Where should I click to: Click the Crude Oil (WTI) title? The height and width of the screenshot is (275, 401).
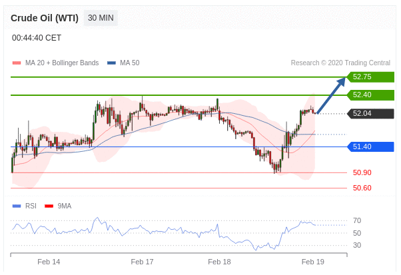pyautogui.click(x=45, y=18)
